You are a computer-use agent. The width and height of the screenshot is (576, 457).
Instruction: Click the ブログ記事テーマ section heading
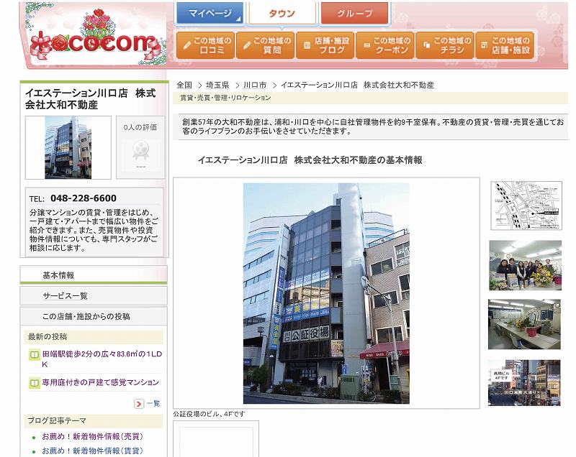click(x=57, y=421)
